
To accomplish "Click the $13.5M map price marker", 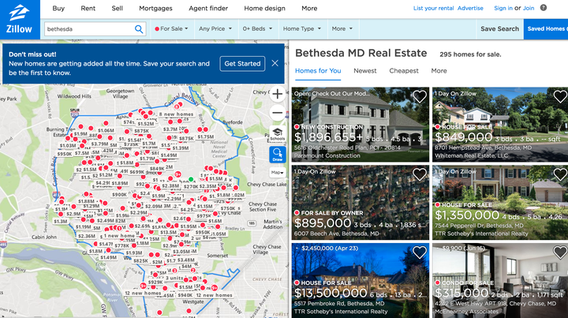I will (169, 232).
